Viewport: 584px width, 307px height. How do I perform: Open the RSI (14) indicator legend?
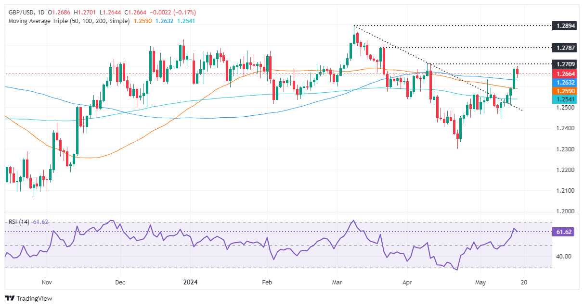(17, 222)
